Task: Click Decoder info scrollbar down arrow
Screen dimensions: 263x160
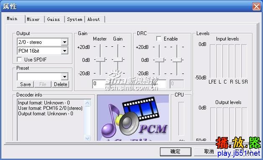Action: 88,138
